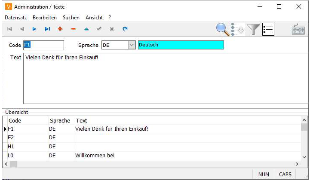Refresh data with the reload icon
This screenshot has height=181, width=310.
pos(125,29)
